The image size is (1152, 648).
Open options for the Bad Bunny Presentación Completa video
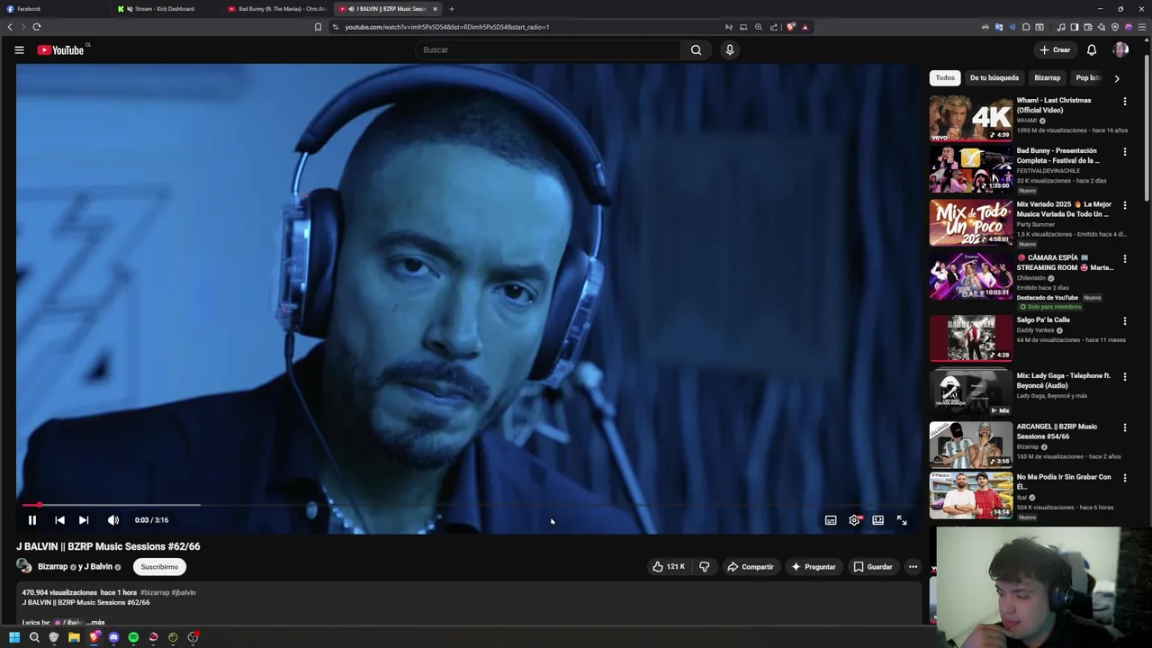[1124, 152]
